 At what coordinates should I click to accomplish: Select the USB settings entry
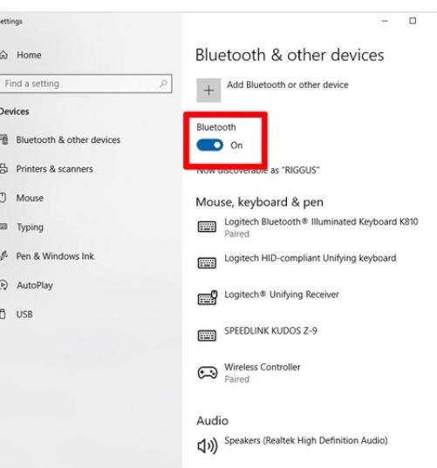(24, 315)
